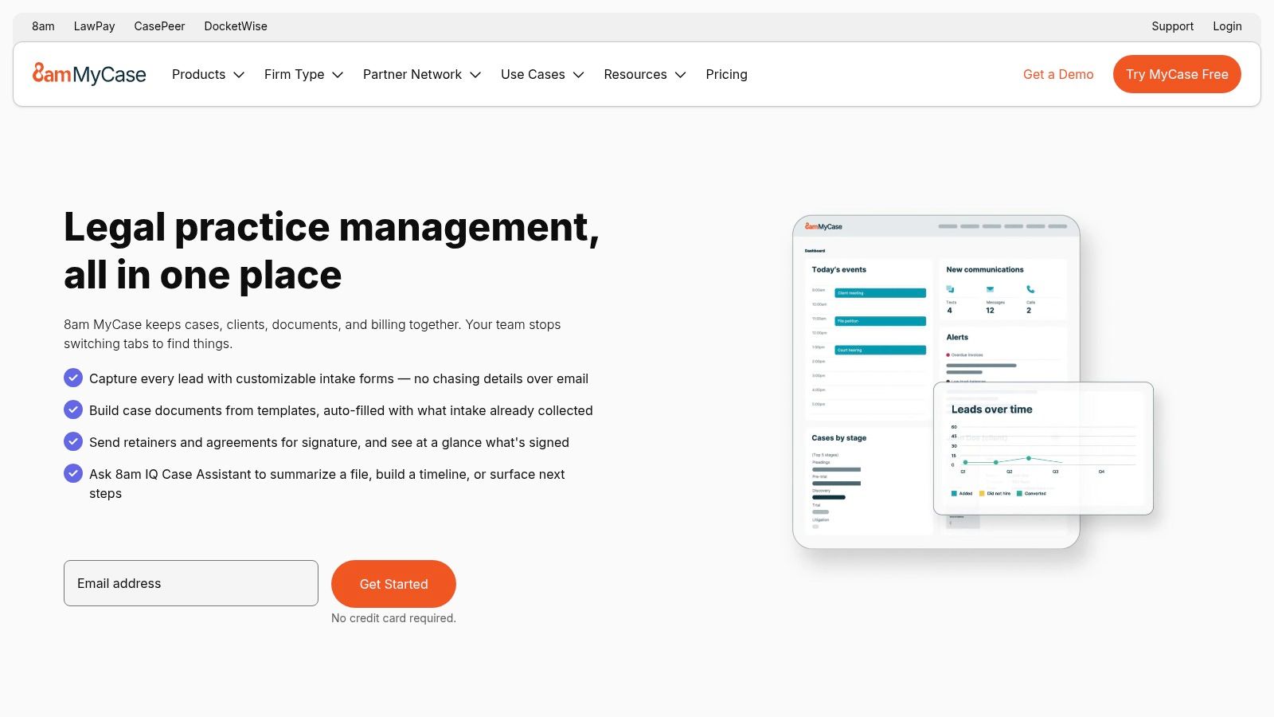This screenshot has width=1274, height=717.
Task: Focus the Email address input field
Action: coord(191,583)
